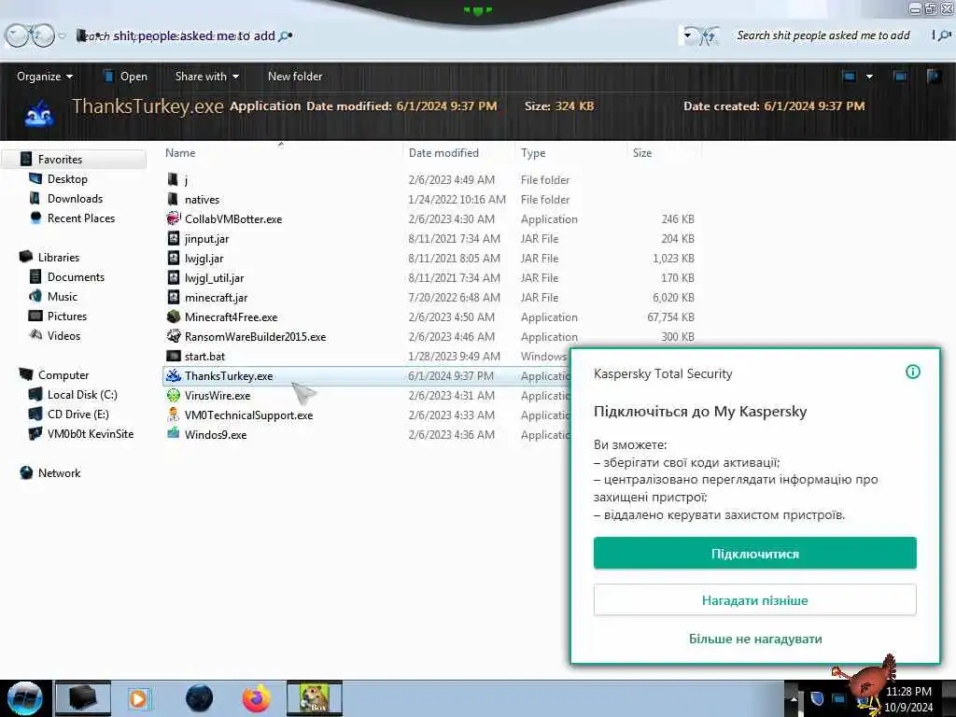Open Pictures library
956x717 pixels.
tap(67, 316)
